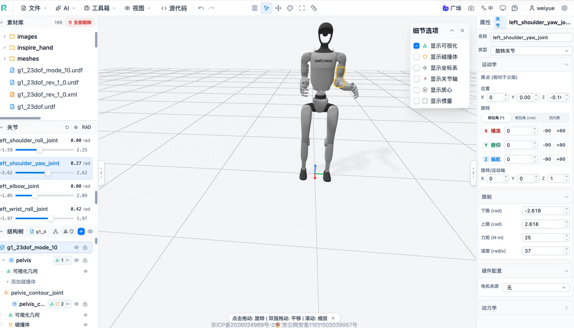This screenshot has width=574, height=328.
Task: Click the fit-to-frame brackets icon
Action: [302, 8]
